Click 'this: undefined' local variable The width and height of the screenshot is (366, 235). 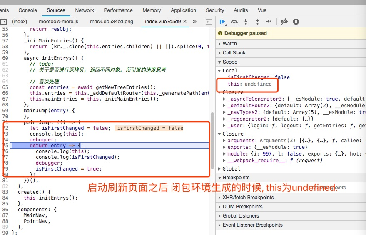point(249,84)
